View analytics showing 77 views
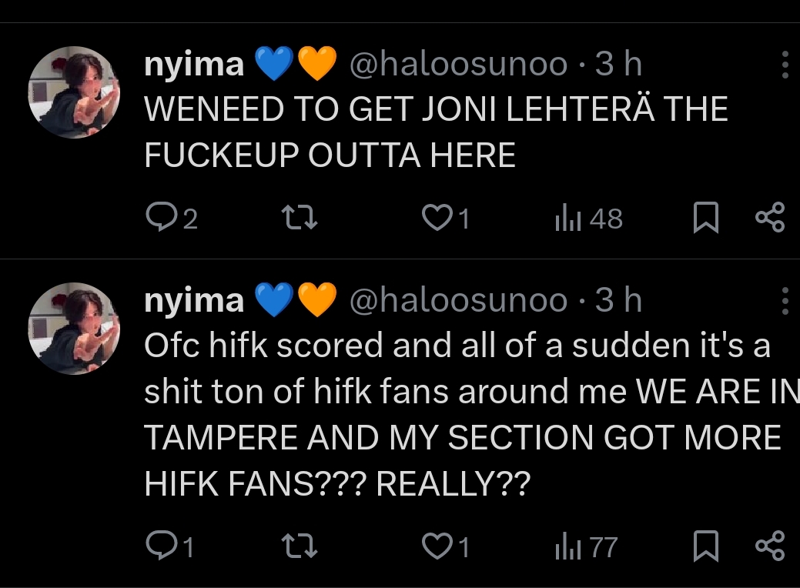Viewport: 800px width, 588px height. point(586,547)
